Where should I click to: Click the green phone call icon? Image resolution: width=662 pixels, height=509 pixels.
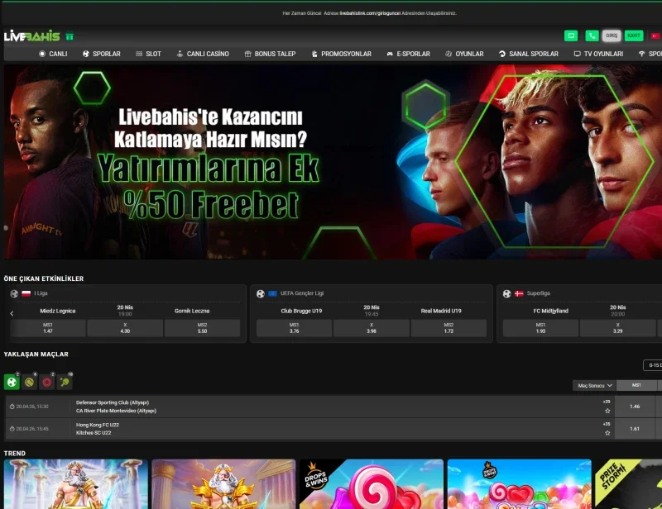click(x=592, y=36)
